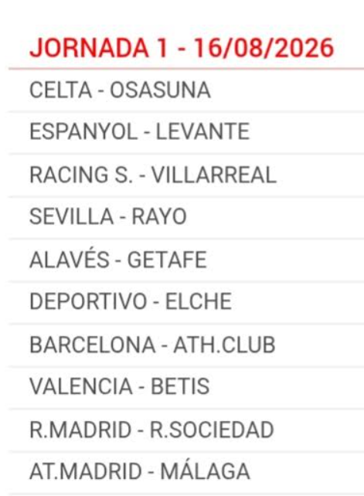Select the Espanyol - Levante fixture
The image size is (364, 496).
tap(186, 132)
